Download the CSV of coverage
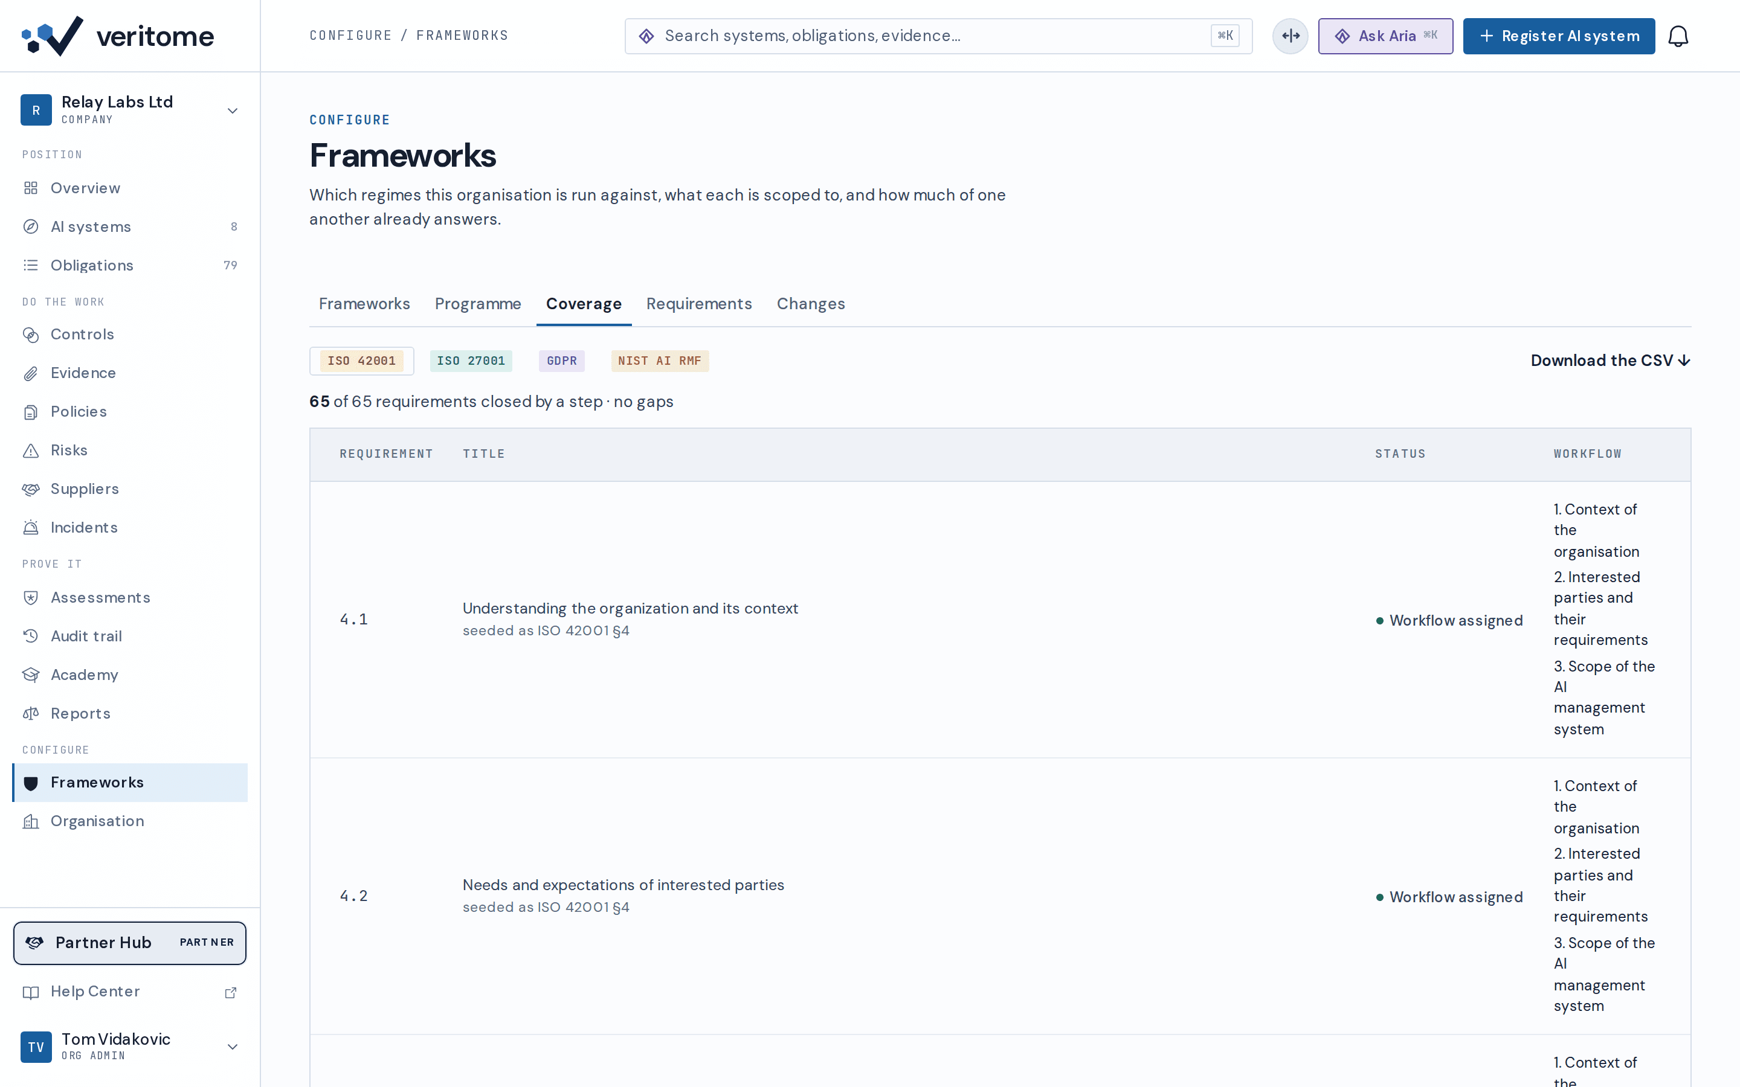 click(1610, 361)
